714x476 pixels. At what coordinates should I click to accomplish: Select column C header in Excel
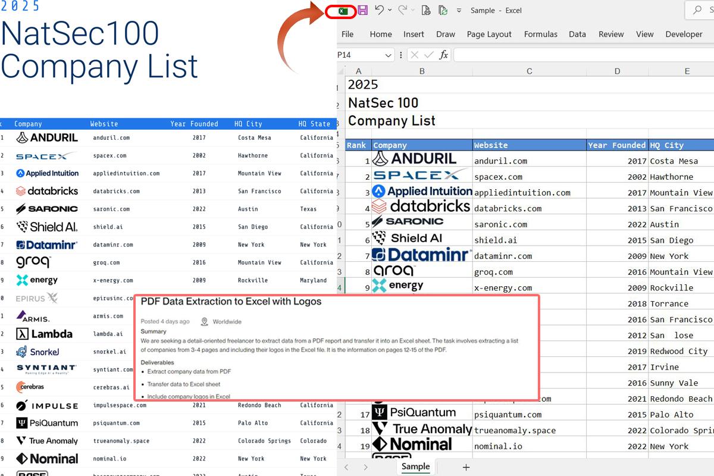point(530,71)
